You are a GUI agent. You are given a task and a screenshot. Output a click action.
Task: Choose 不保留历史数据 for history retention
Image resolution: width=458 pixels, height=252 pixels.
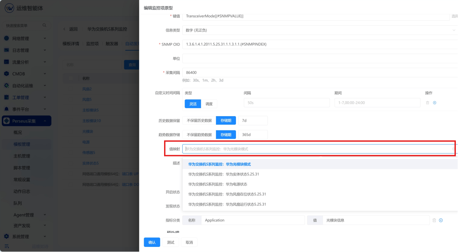[199, 121]
